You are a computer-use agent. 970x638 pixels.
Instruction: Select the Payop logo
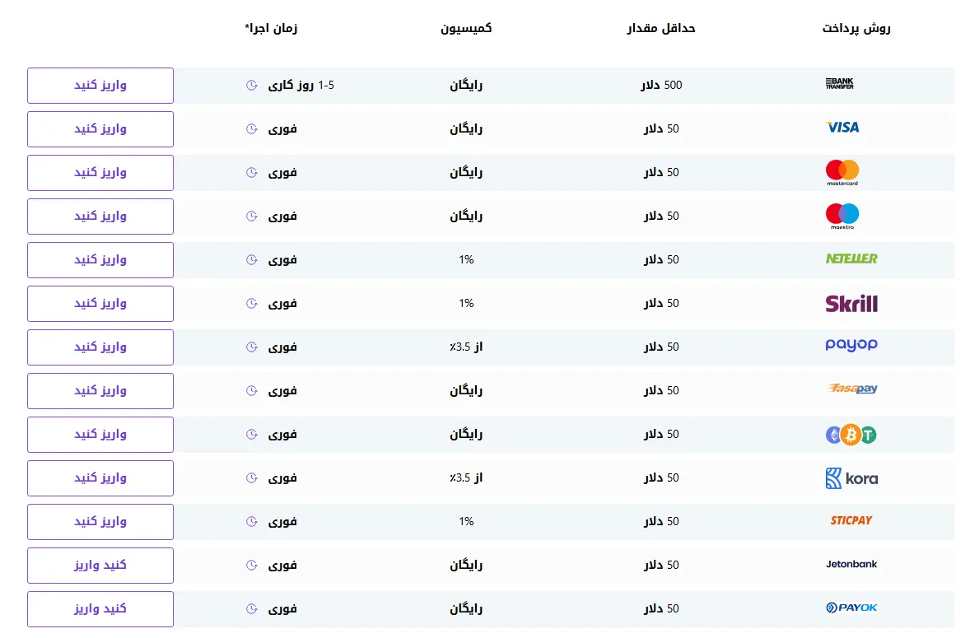pyautogui.click(x=851, y=345)
